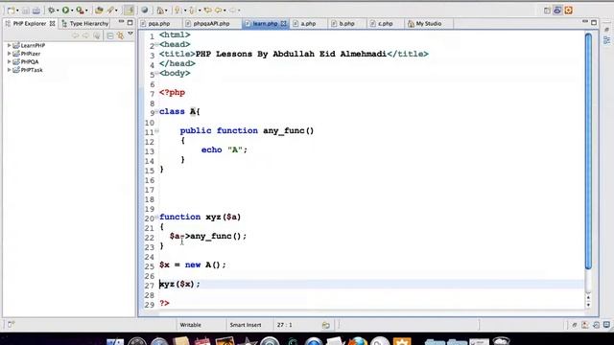
Task: Click the editor vertical scrollbar thumb
Action: 588,151
